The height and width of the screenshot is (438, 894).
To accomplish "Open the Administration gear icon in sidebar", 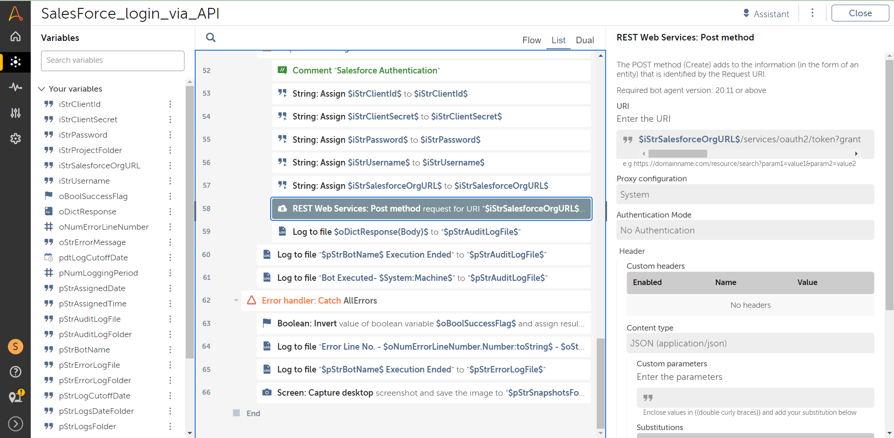I will [15, 138].
